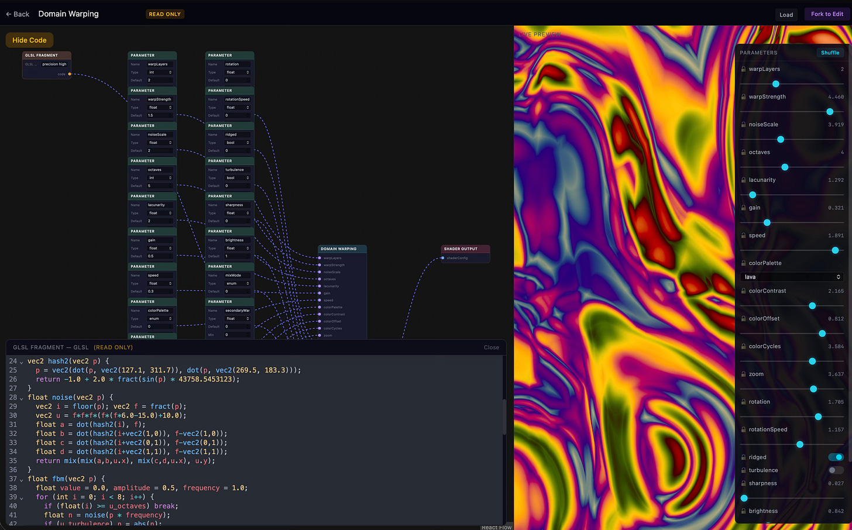Screen dimensions: 852x530
Task: Click the lacunarity slider handle
Action: click(753, 195)
